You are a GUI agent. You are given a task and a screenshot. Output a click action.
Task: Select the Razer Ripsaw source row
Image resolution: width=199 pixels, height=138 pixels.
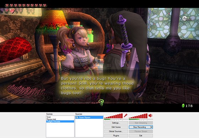(89, 117)
